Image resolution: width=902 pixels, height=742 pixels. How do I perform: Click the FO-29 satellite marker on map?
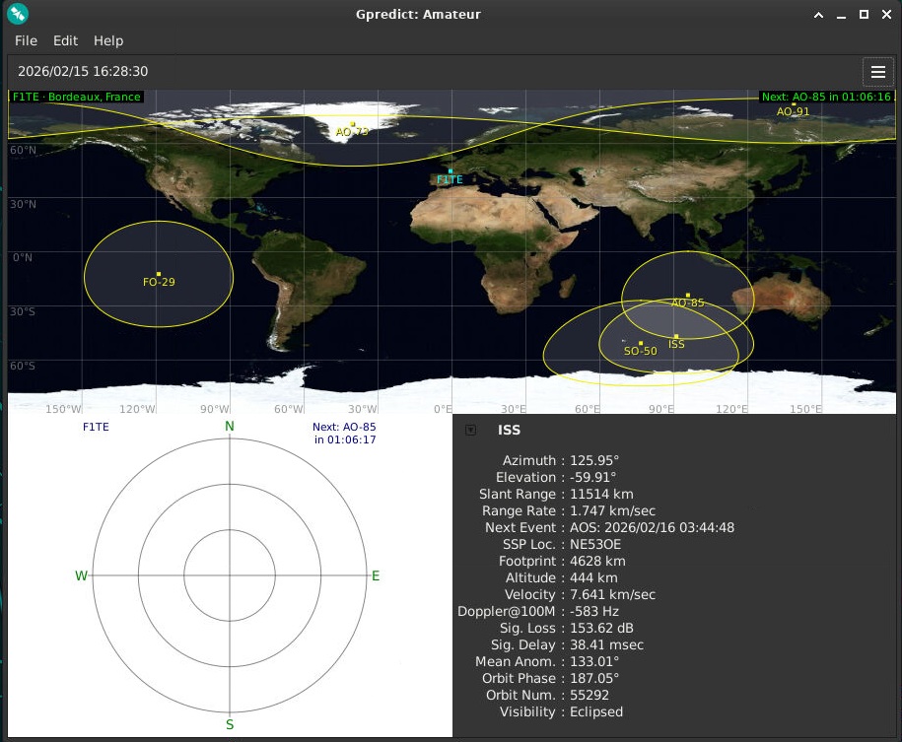coord(159,274)
